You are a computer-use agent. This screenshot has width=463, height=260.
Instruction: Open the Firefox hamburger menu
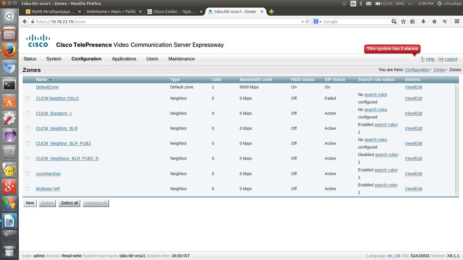tap(456, 22)
